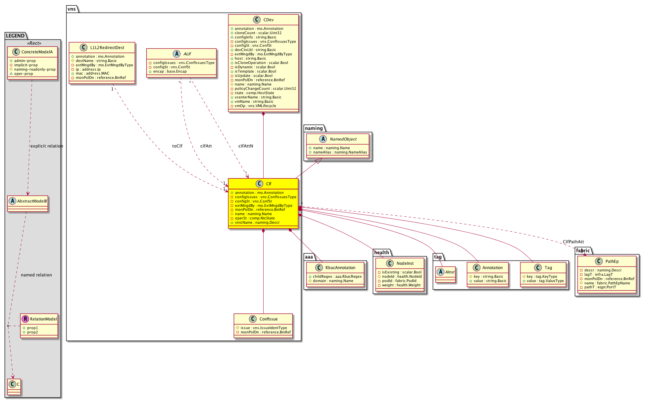Click the naming package tab label
Image resolution: width=646 pixels, height=401 pixels.
click(314, 128)
